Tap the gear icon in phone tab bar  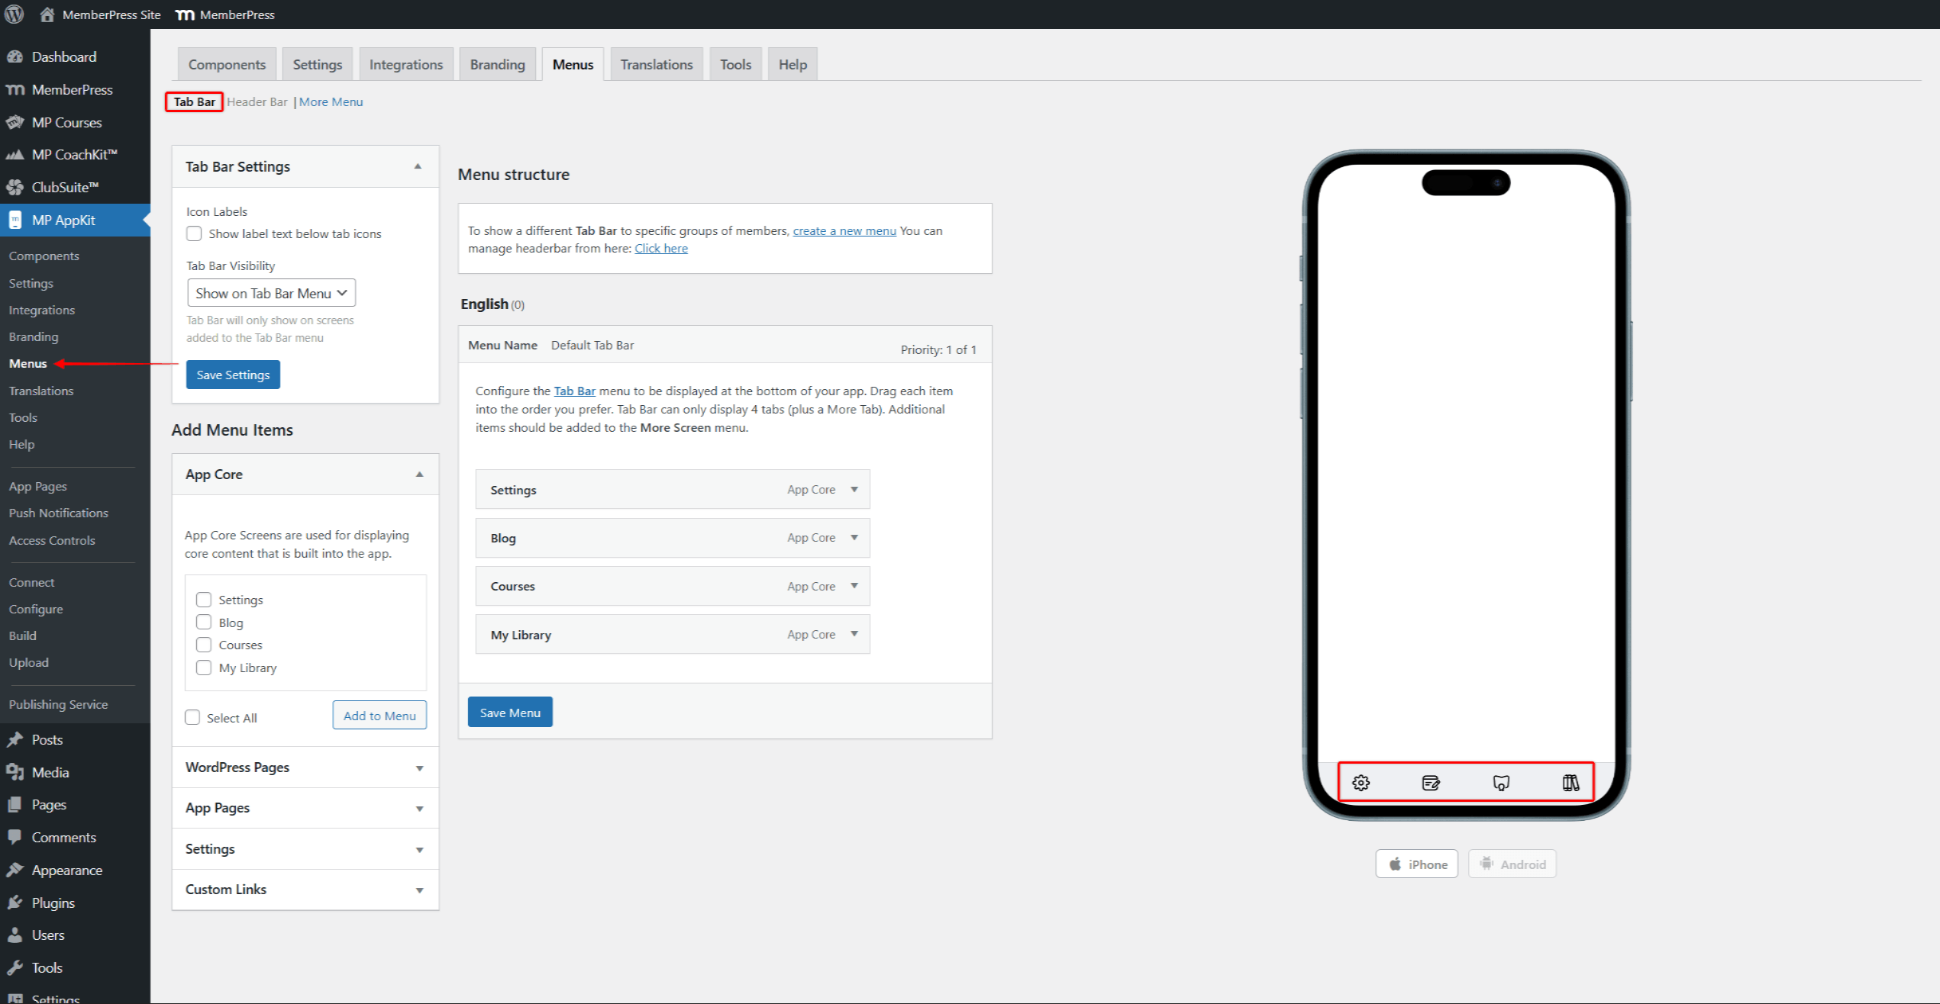pyautogui.click(x=1361, y=783)
